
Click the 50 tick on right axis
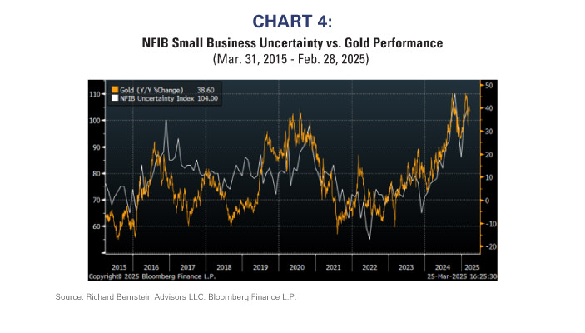[x=489, y=85]
